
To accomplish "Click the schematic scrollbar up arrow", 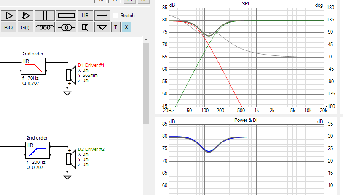I will 146,40.
